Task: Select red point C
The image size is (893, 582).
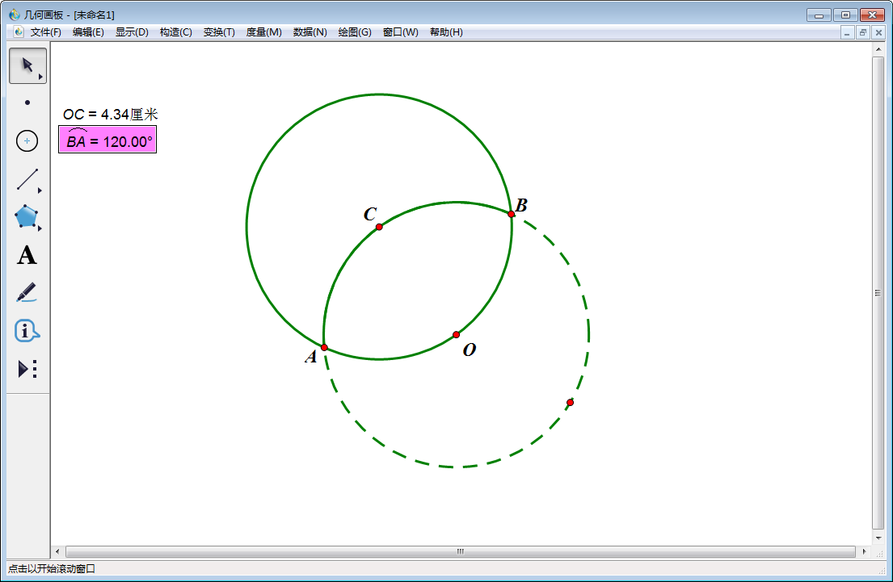Action: coord(379,227)
